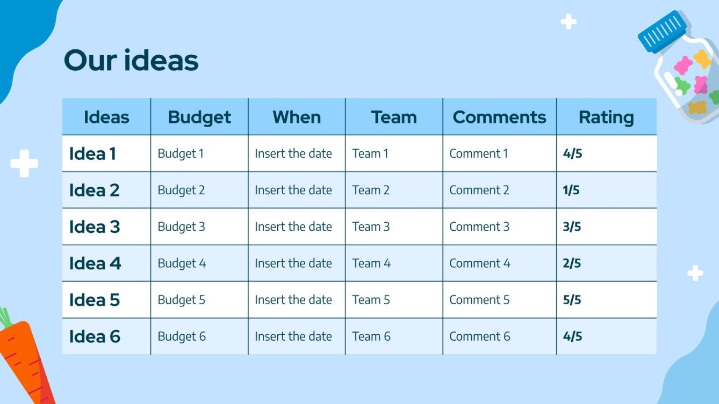Click the largest white plus decoration

click(x=24, y=164)
